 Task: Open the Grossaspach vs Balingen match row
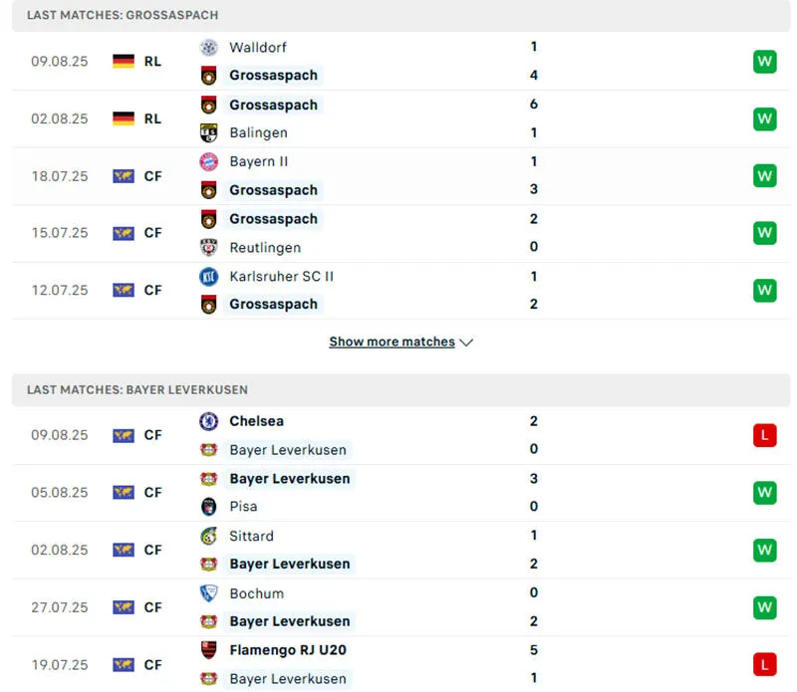pyautogui.click(x=398, y=119)
